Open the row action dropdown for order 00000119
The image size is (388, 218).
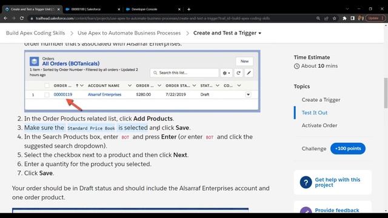click(x=248, y=94)
